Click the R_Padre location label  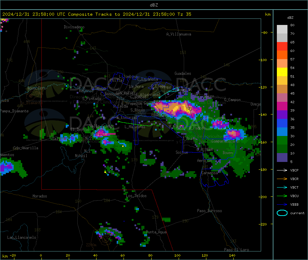[196, 128]
